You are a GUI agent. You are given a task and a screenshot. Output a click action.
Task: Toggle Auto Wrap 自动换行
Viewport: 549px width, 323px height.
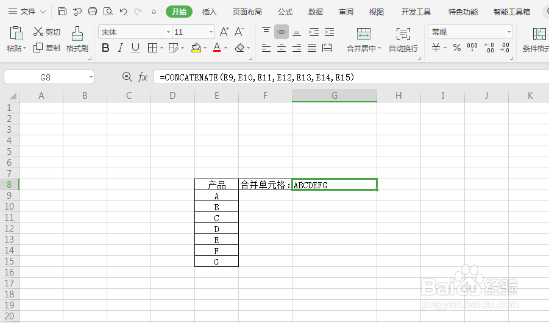(x=403, y=40)
